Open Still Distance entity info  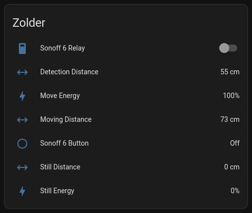[x=60, y=167]
